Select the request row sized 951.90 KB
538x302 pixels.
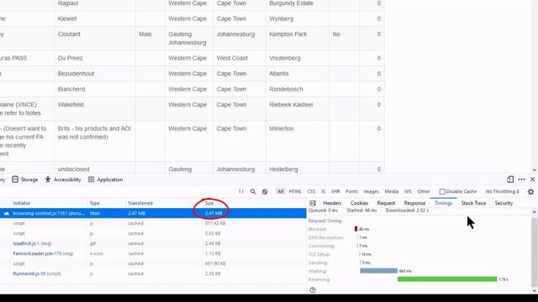153,263
